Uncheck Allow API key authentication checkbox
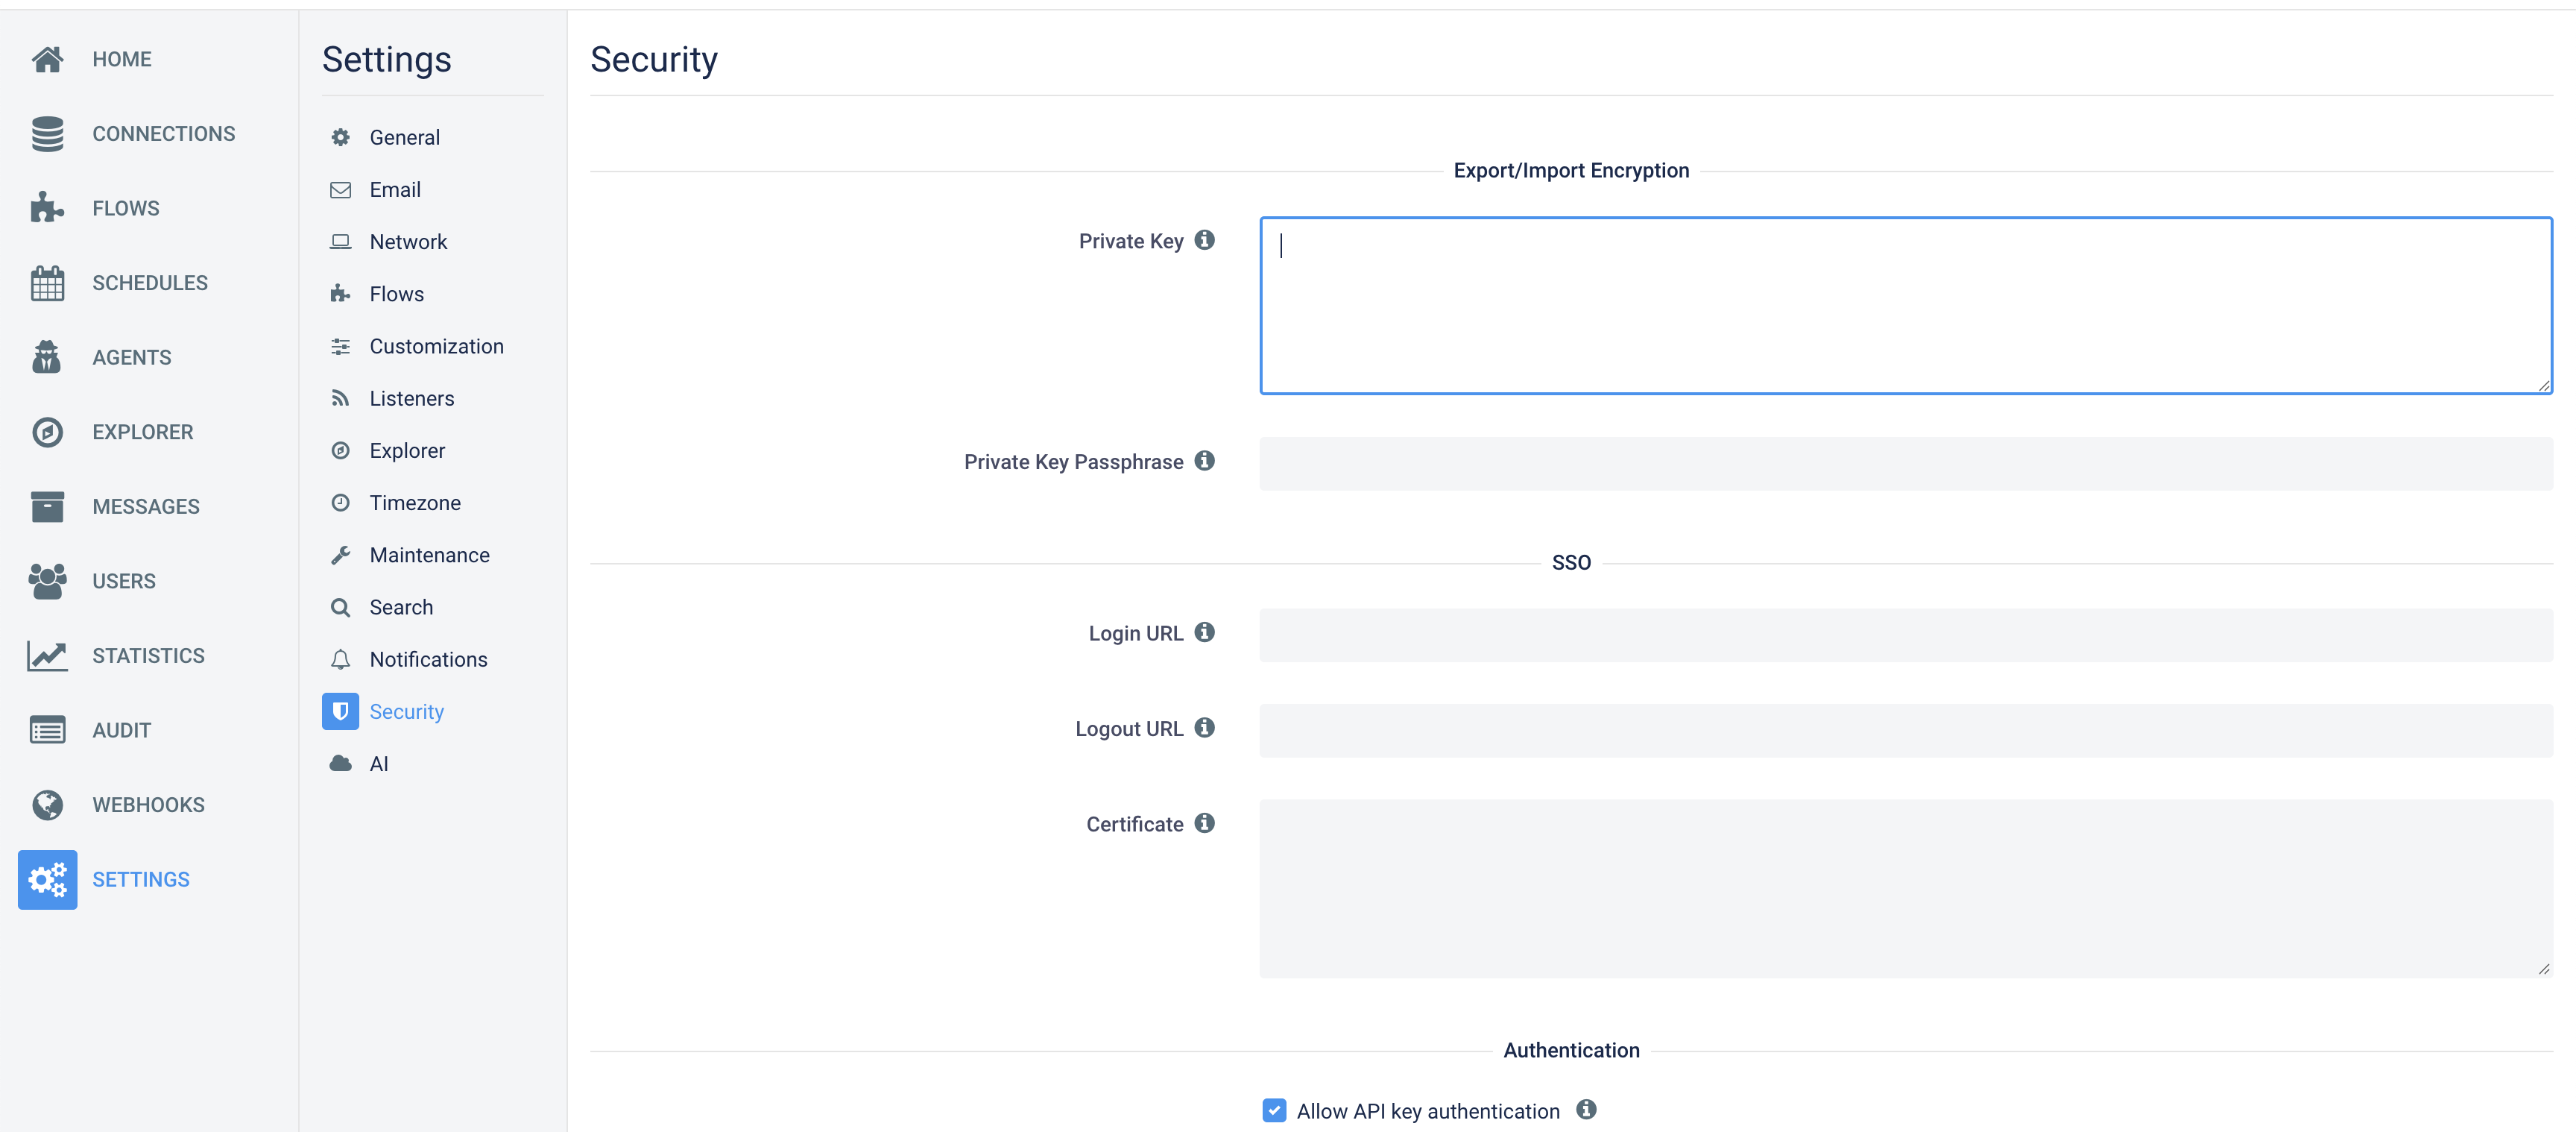Viewport: 2576px width, 1132px height. point(1274,1110)
